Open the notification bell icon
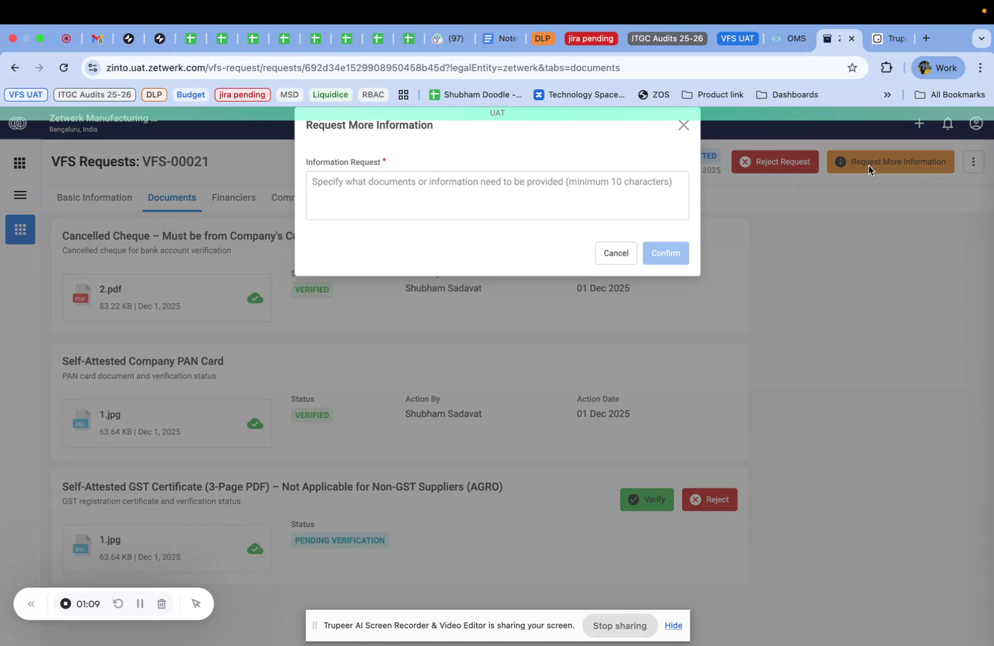Viewport: 994px width, 646px height. [x=947, y=123]
